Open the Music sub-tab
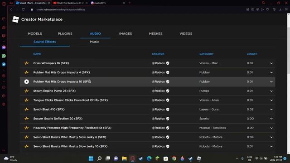Screen dimensions: 290x163 pos(94,42)
